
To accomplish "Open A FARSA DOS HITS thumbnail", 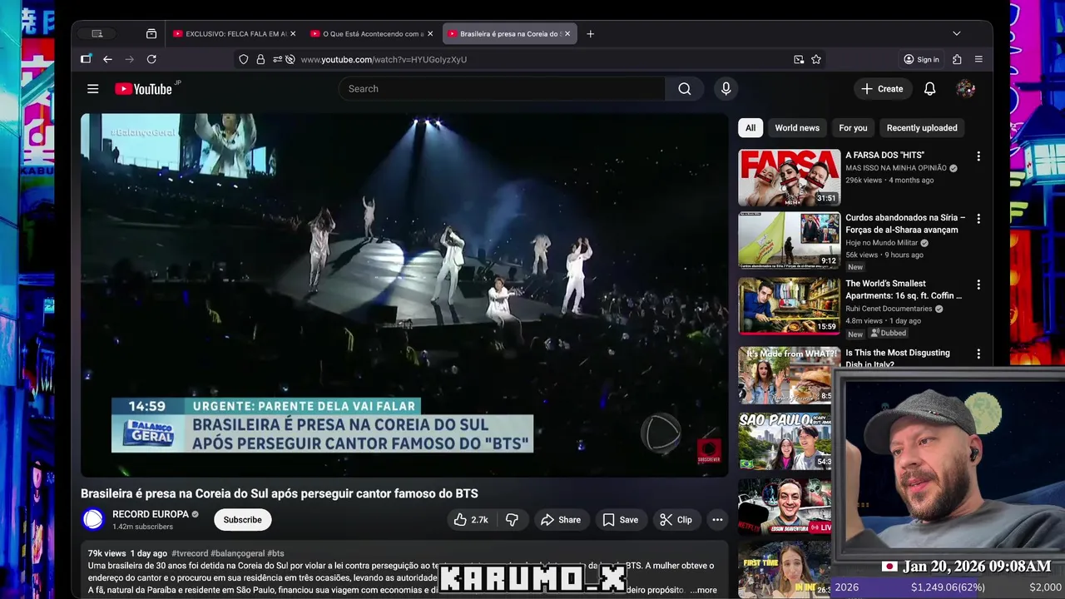I will tap(789, 178).
